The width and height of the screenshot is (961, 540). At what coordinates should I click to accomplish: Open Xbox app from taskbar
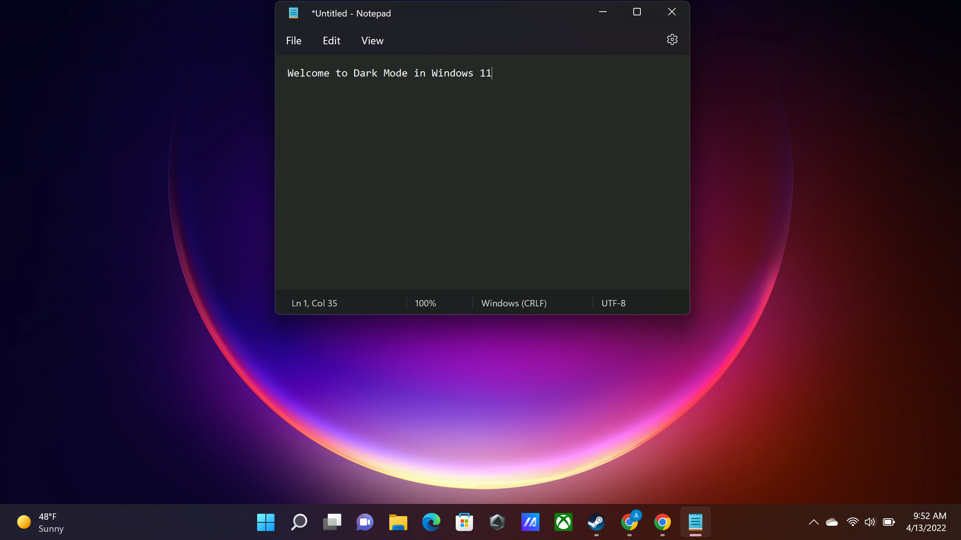pyautogui.click(x=562, y=522)
